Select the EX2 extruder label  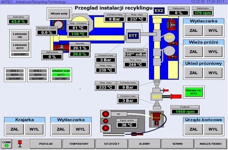pyautogui.click(x=159, y=11)
